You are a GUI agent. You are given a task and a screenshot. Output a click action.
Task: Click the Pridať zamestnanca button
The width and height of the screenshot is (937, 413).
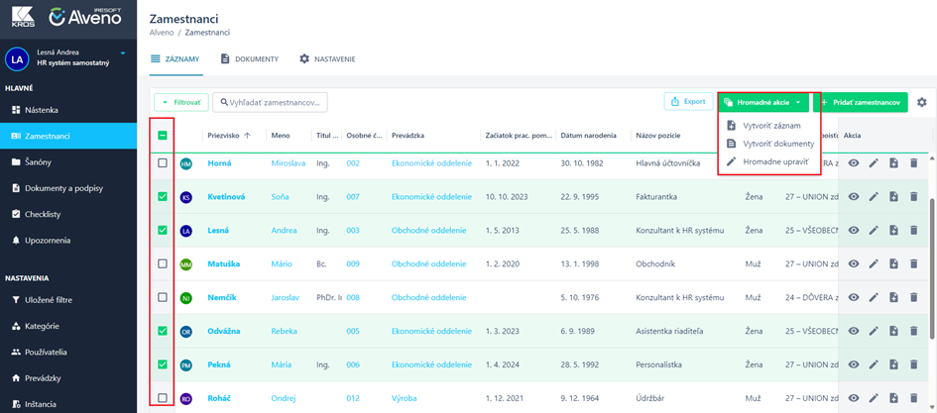860,102
